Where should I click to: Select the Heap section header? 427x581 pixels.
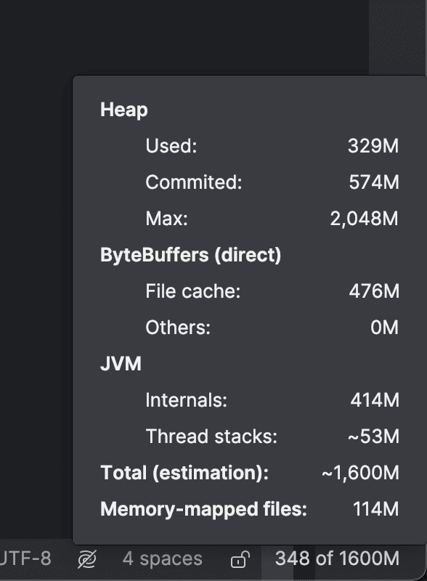(x=124, y=110)
